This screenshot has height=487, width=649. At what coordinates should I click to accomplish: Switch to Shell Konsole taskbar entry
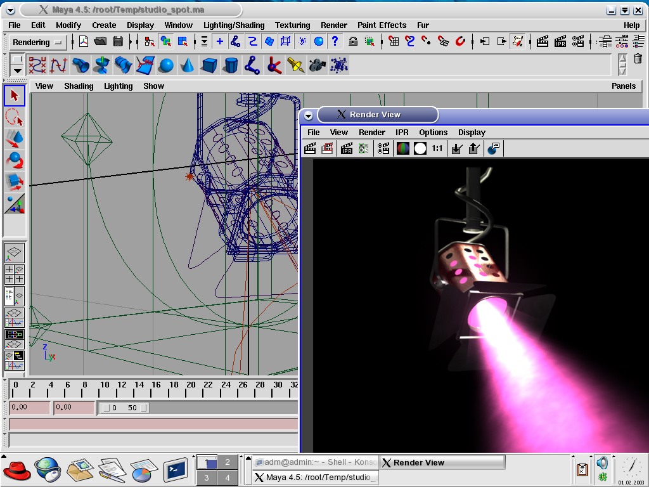(316, 462)
